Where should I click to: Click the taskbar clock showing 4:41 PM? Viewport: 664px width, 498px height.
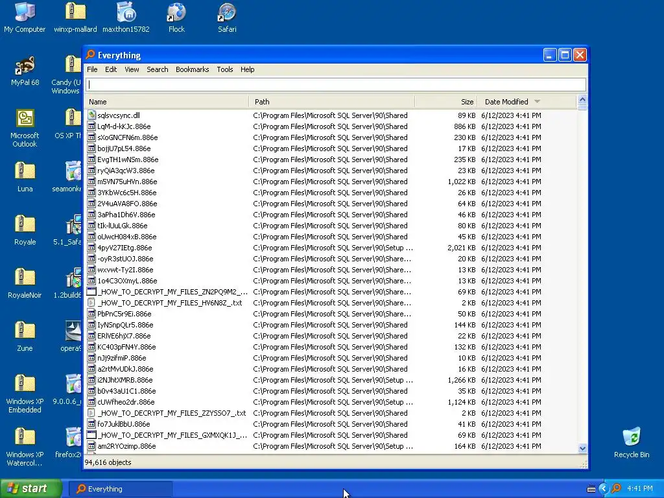coord(640,489)
